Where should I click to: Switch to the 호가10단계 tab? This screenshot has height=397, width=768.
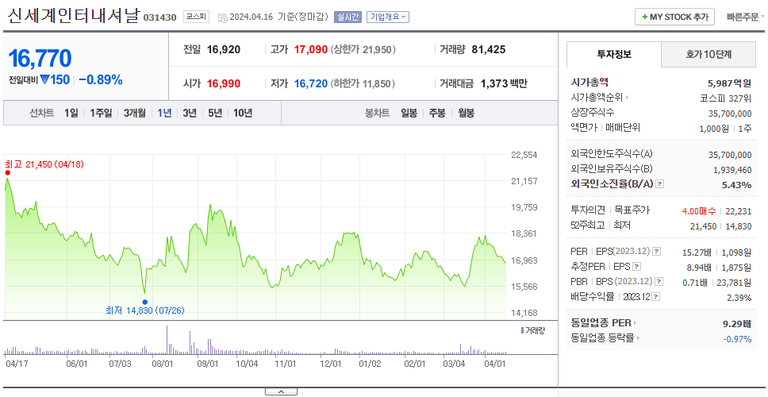[x=708, y=55]
